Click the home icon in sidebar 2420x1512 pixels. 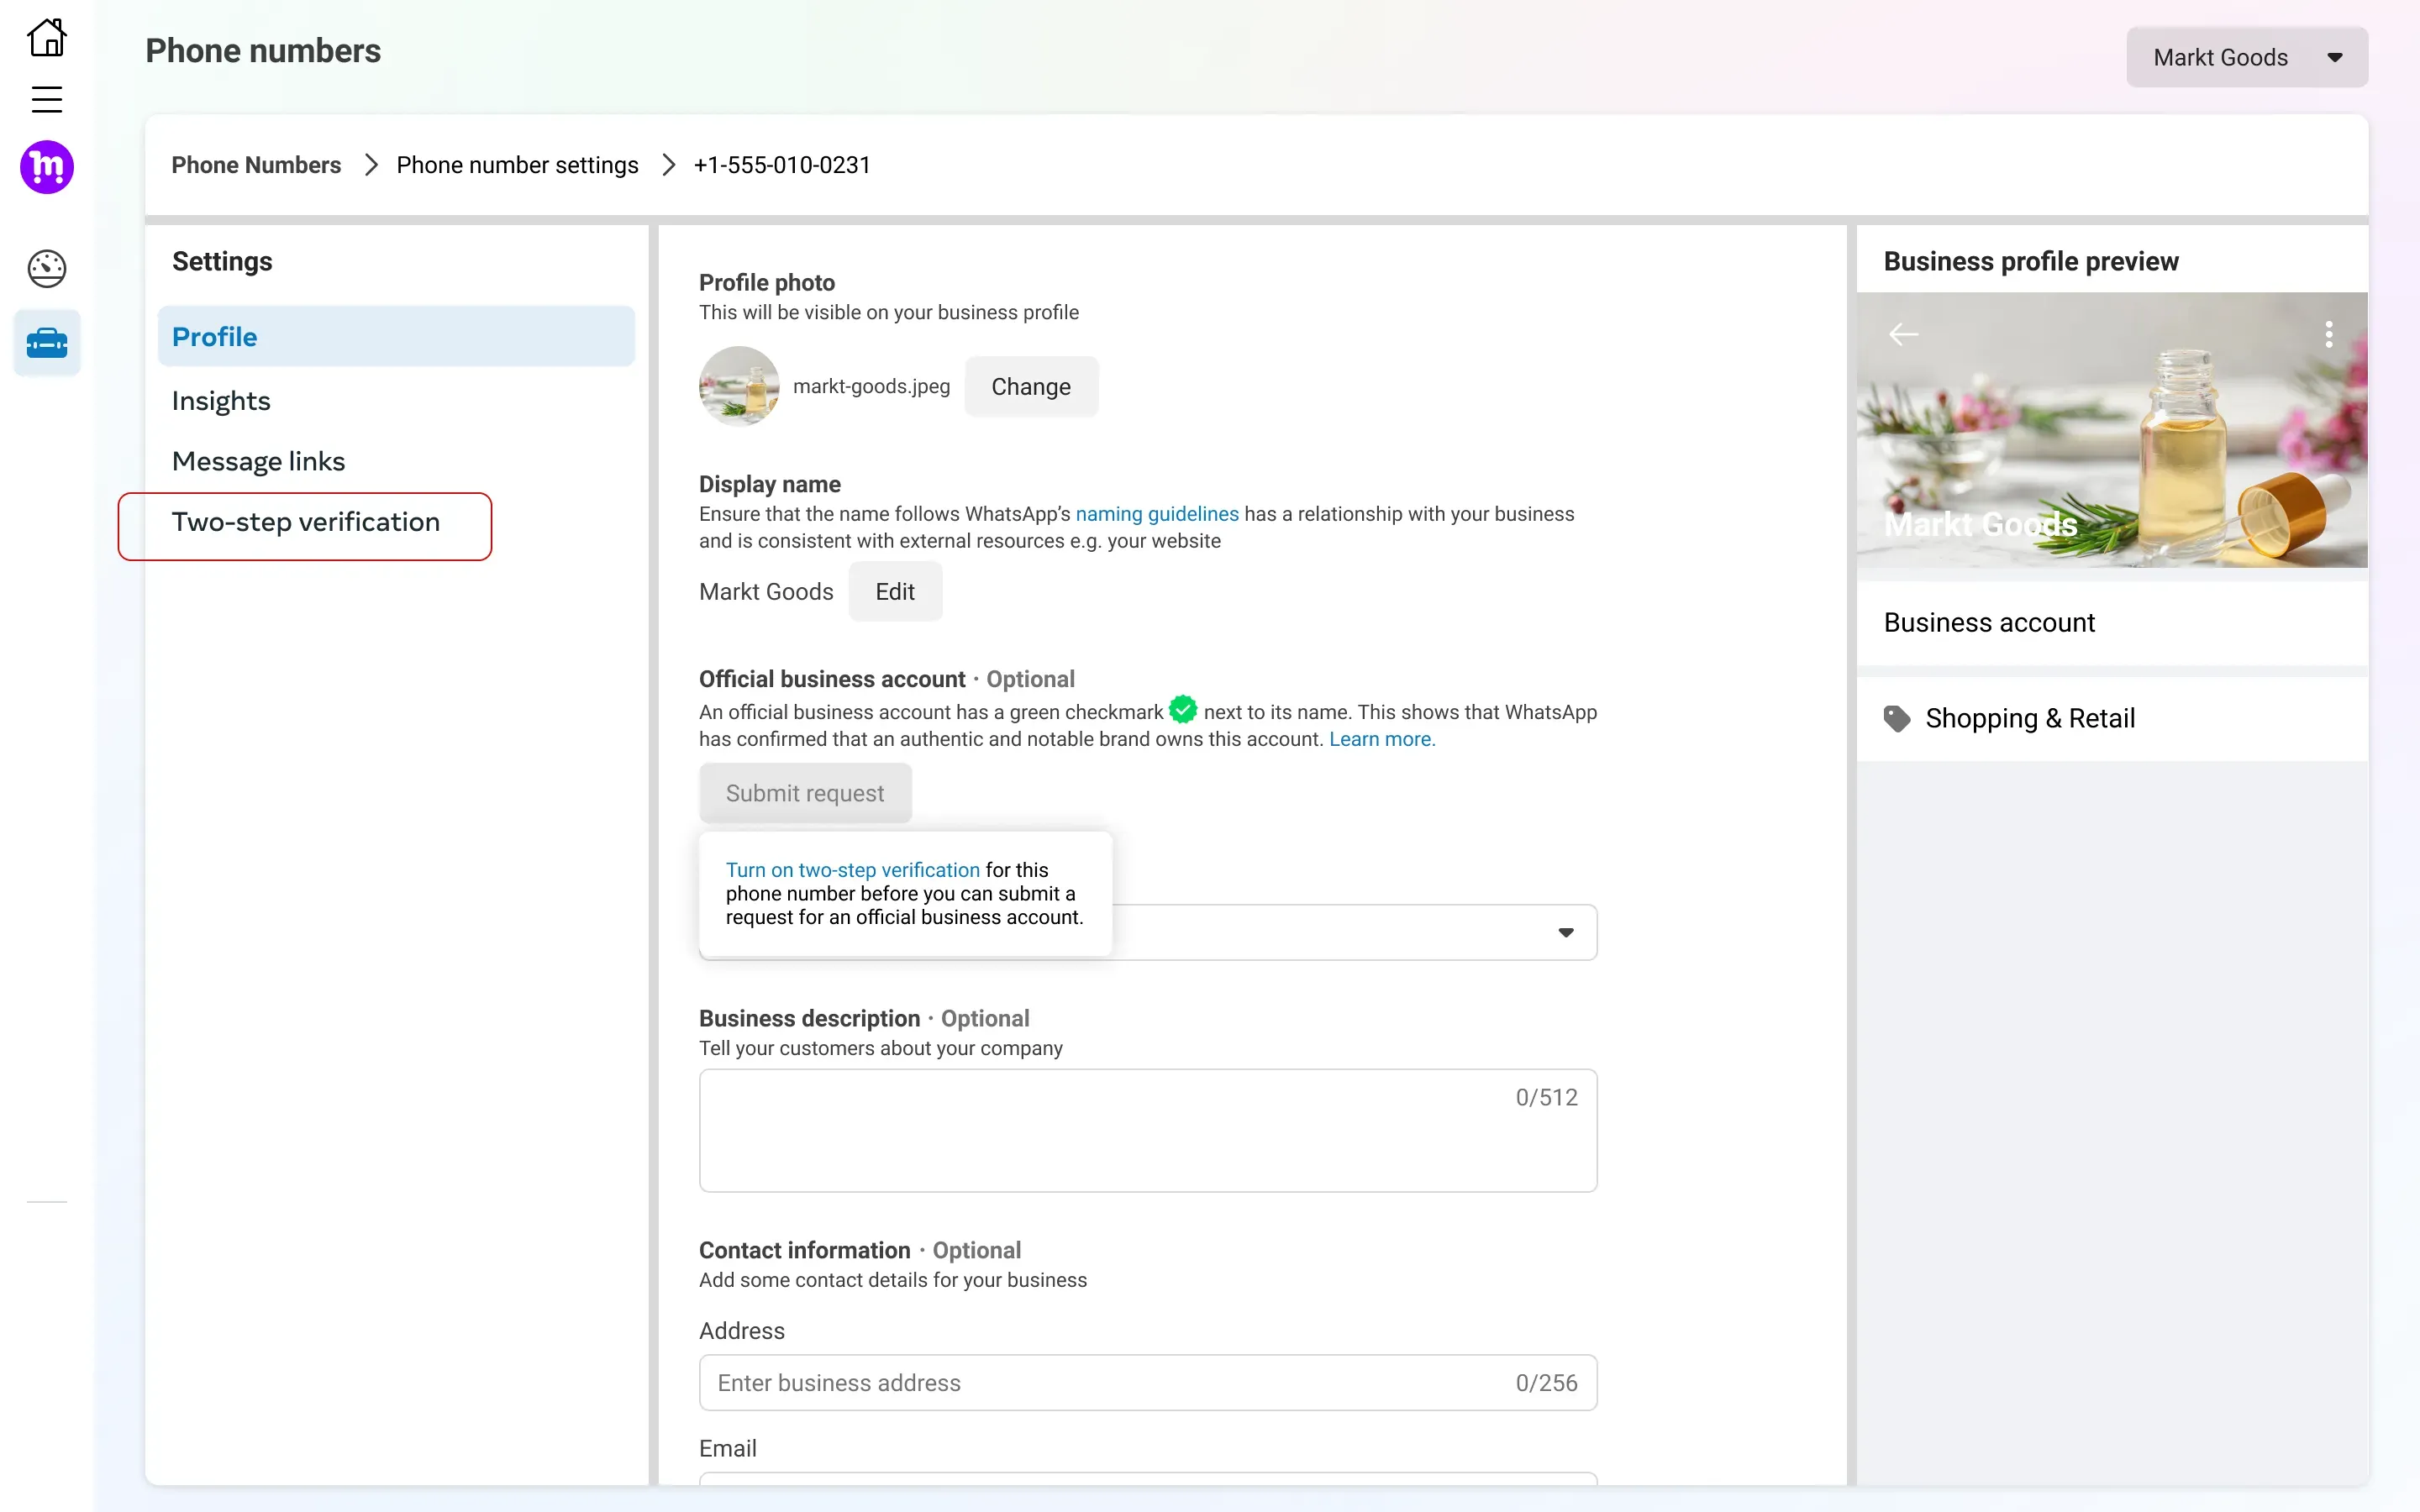(45, 39)
